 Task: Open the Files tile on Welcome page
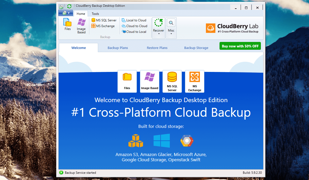(127, 81)
